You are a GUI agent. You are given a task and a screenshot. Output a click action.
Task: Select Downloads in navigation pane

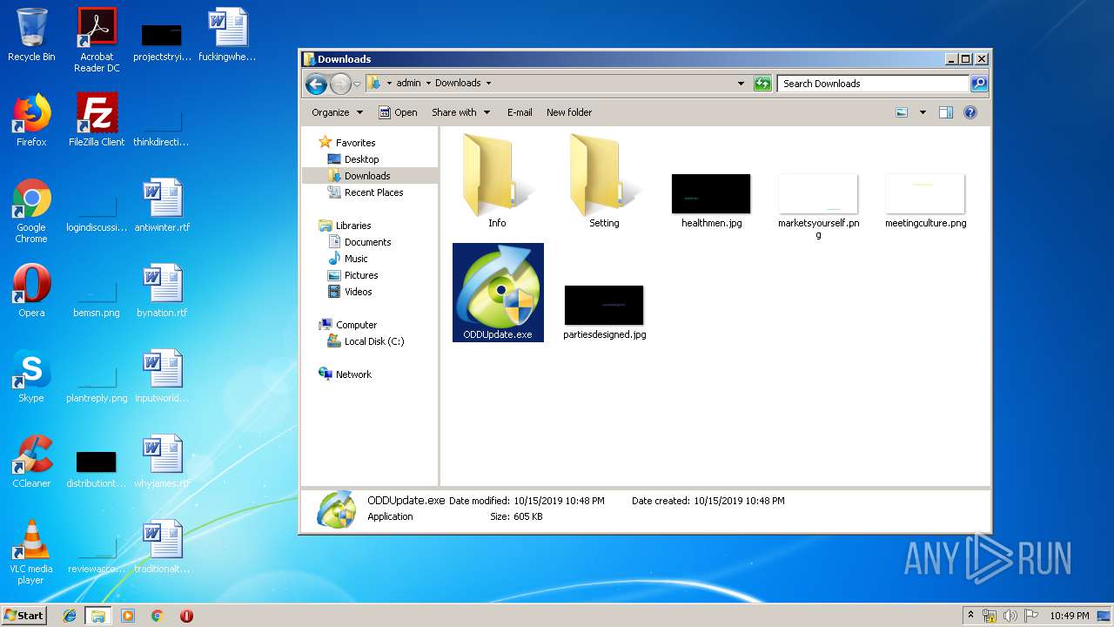click(359, 176)
